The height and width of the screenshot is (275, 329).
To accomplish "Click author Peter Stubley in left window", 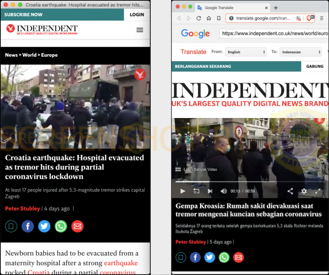I will (x=22, y=209).
